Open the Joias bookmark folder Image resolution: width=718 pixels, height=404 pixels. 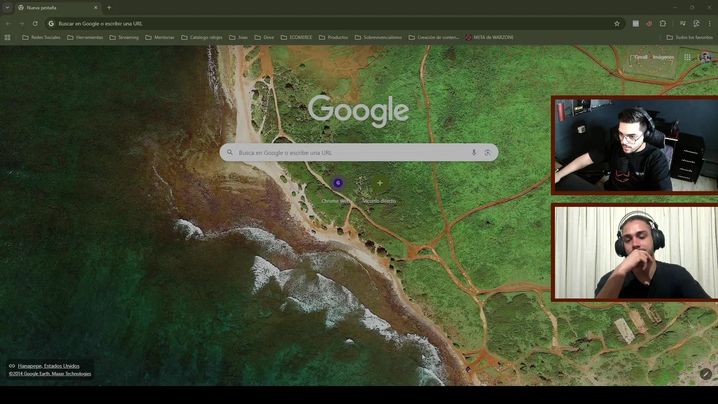[238, 38]
